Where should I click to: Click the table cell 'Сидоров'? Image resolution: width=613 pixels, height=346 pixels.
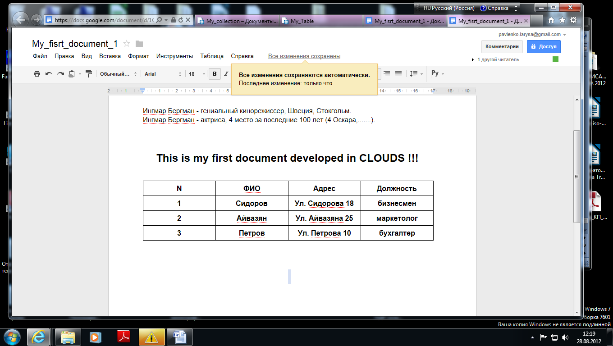pos(252,203)
